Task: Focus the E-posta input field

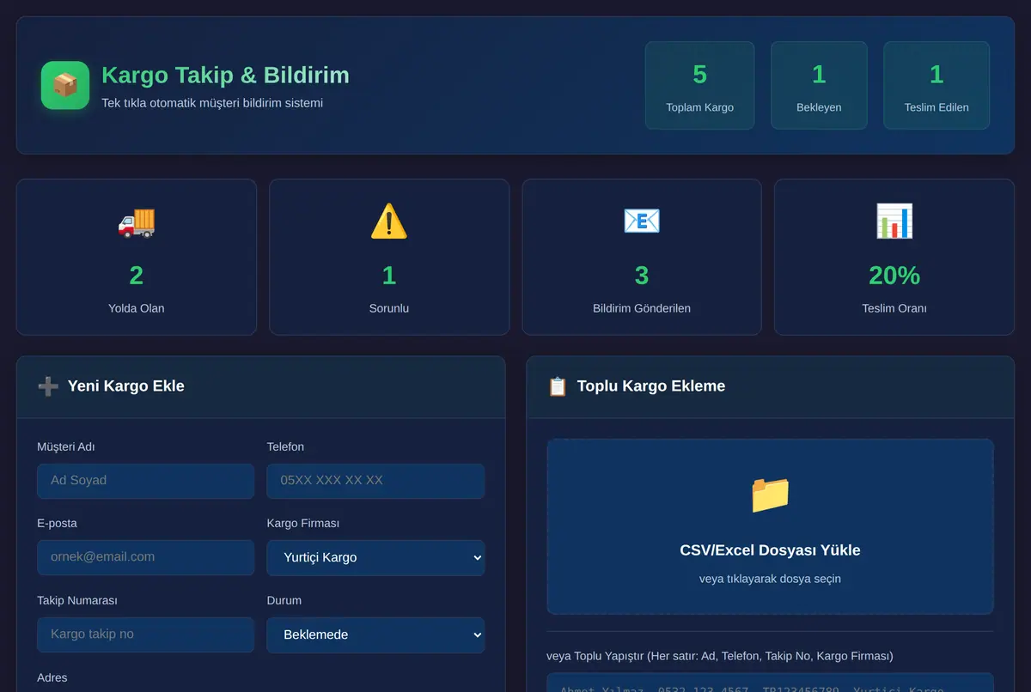Action: pyautogui.click(x=145, y=557)
